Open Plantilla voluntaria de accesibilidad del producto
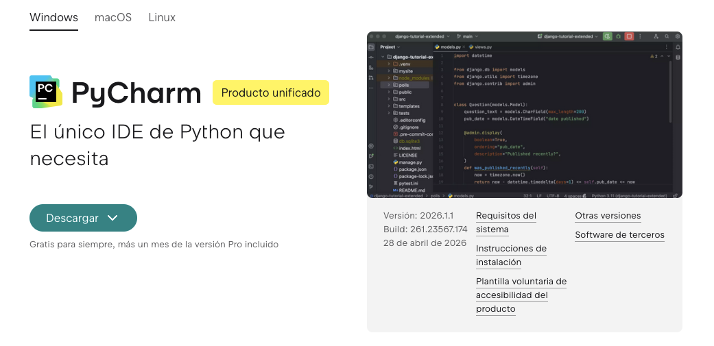Viewport: 714px width, 346px height. pyautogui.click(x=521, y=295)
